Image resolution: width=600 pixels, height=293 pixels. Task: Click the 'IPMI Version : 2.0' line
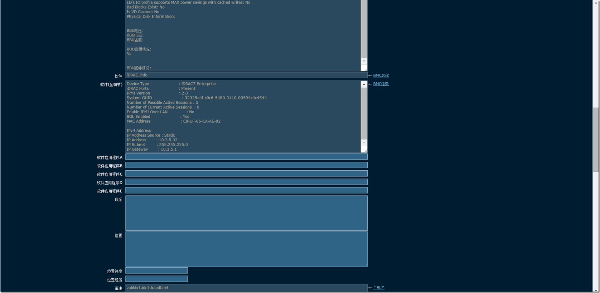157,93
